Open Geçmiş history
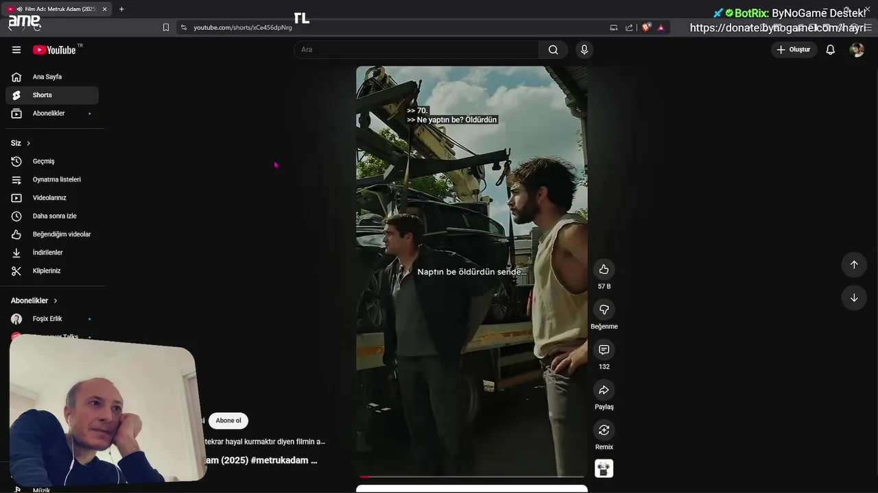The width and height of the screenshot is (878, 493). [52, 161]
